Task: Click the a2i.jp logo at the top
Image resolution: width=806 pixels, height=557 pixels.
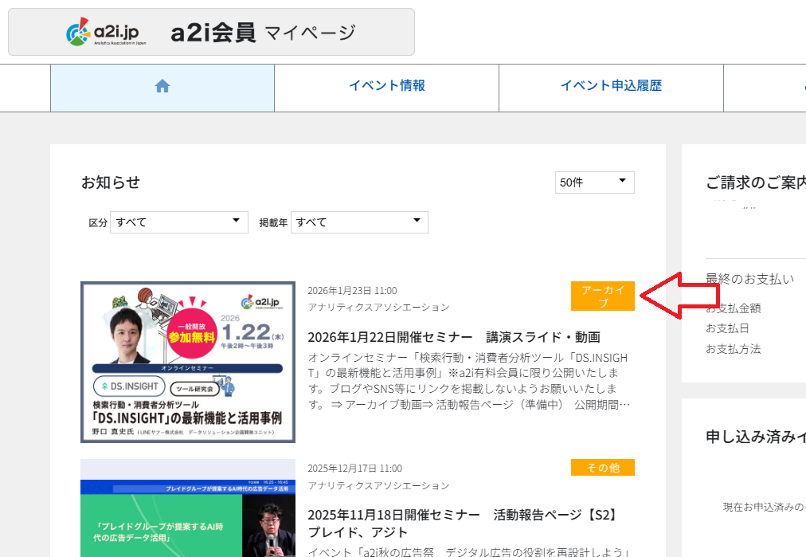Action: click(104, 30)
